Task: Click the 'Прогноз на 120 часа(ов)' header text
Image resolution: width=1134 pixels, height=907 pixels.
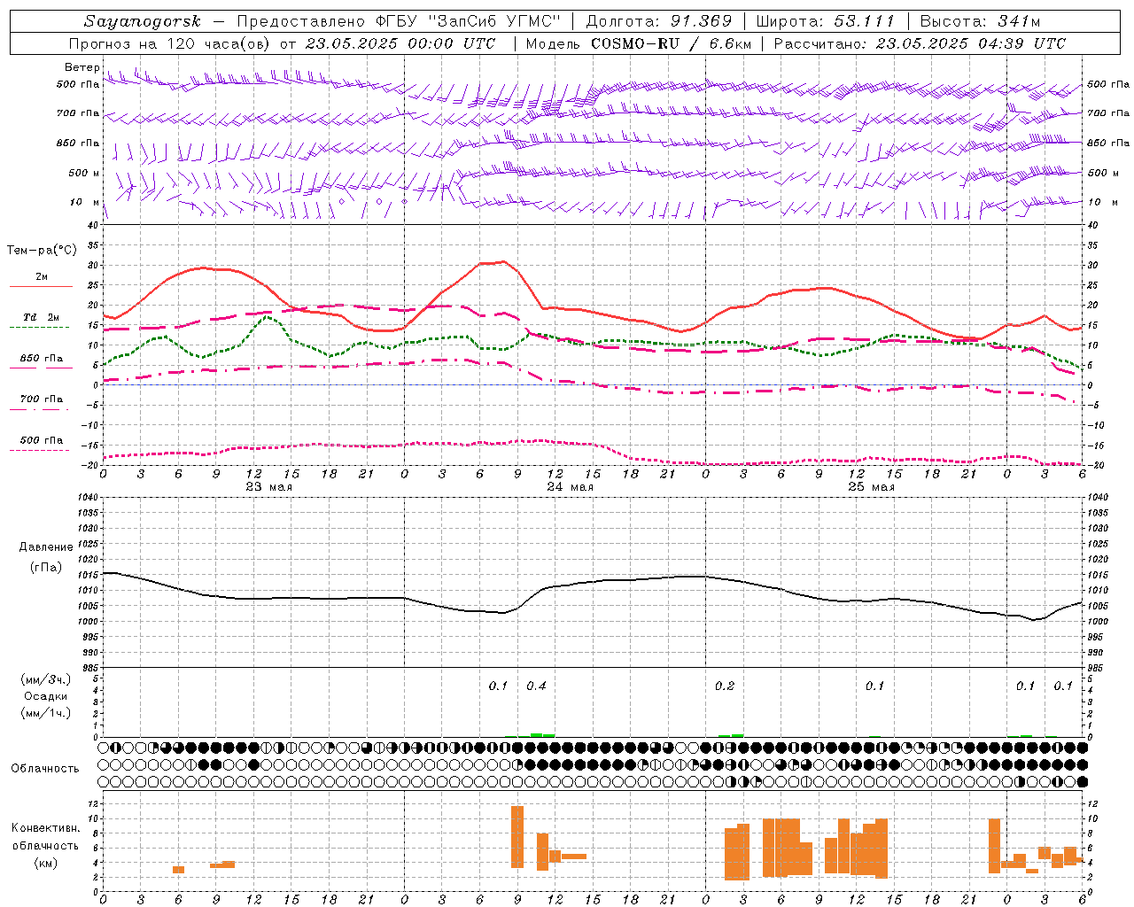Action: pyautogui.click(x=170, y=43)
